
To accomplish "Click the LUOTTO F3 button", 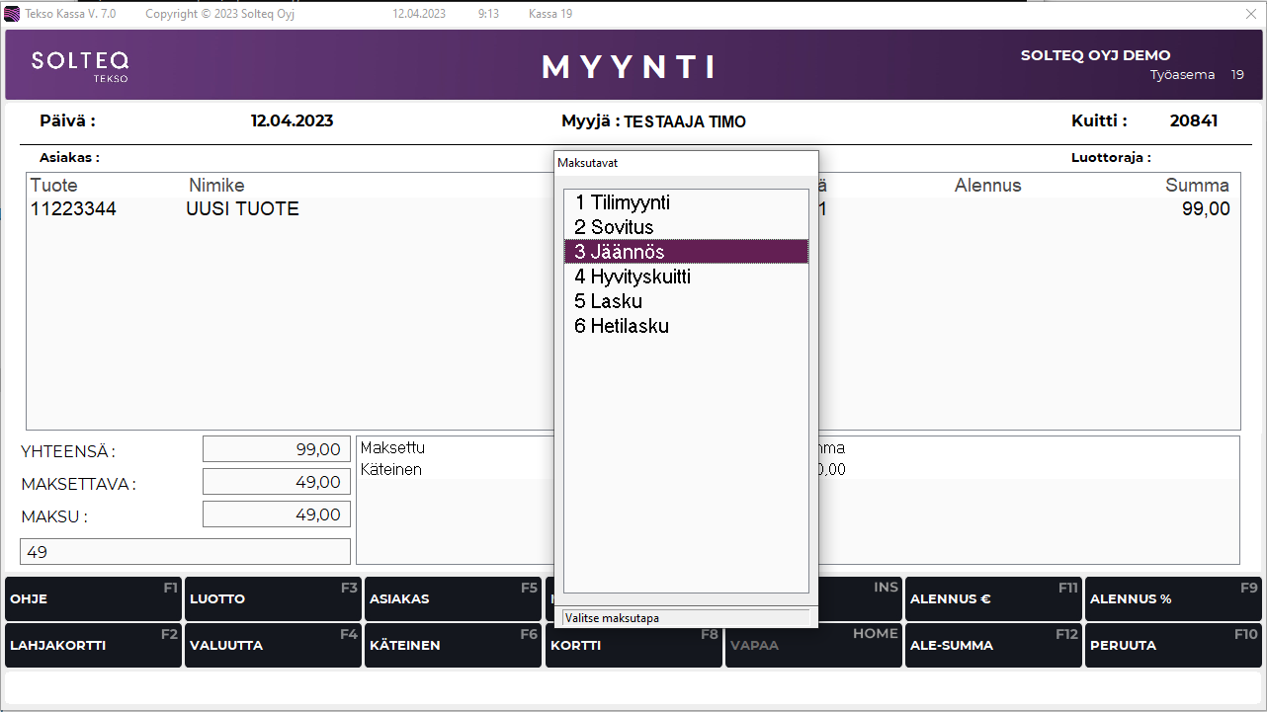I will coord(273,599).
